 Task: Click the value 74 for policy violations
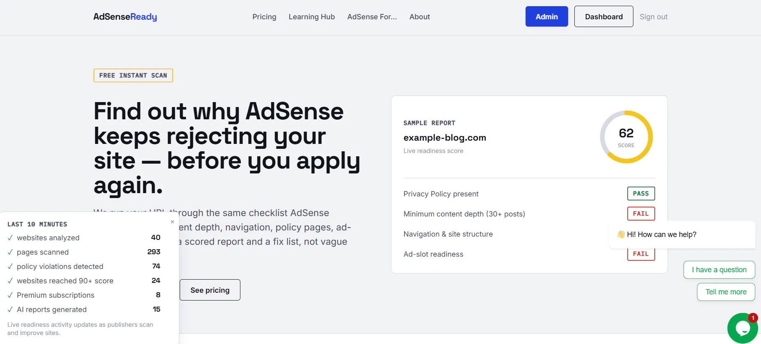156,266
